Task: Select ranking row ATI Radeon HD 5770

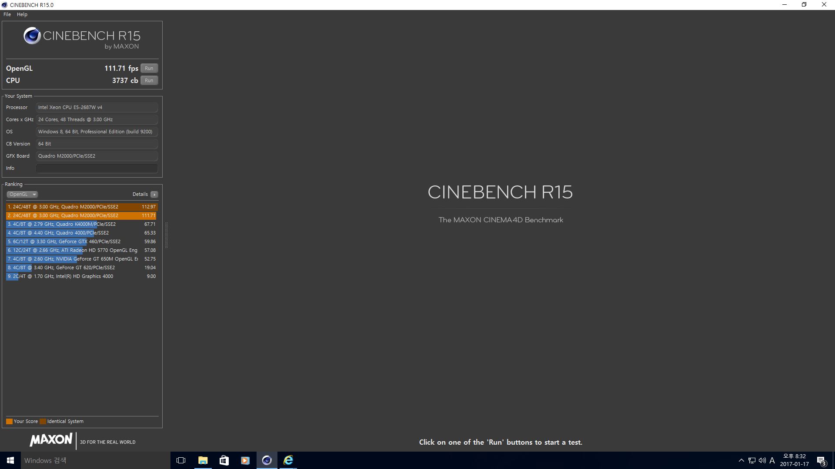Action: (x=82, y=250)
